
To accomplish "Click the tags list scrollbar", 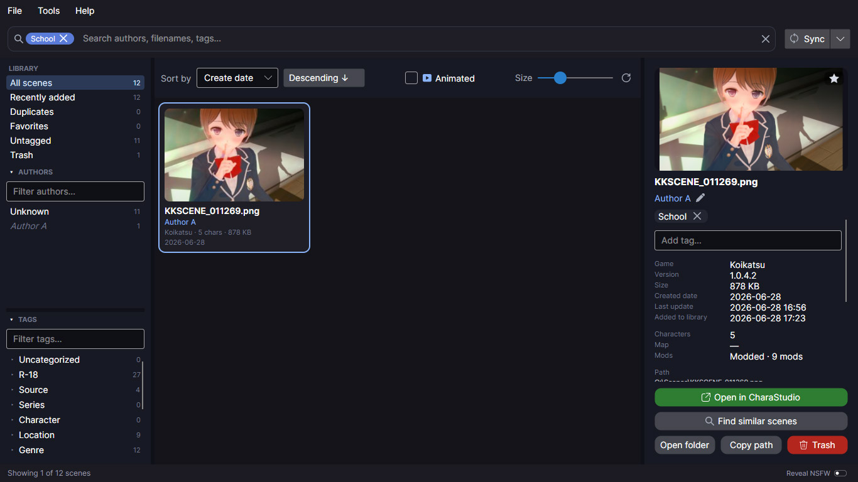I will [143, 385].
